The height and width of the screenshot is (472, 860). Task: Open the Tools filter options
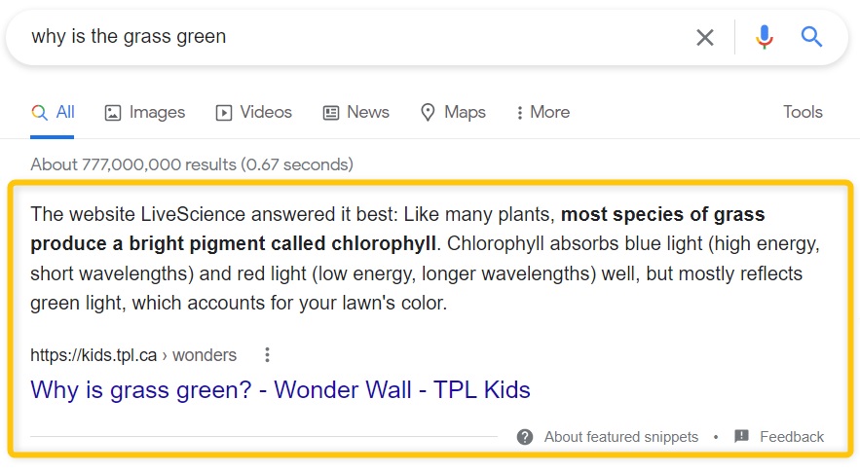803,113
